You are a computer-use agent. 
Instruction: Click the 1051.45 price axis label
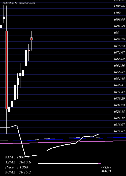[119, 78]
